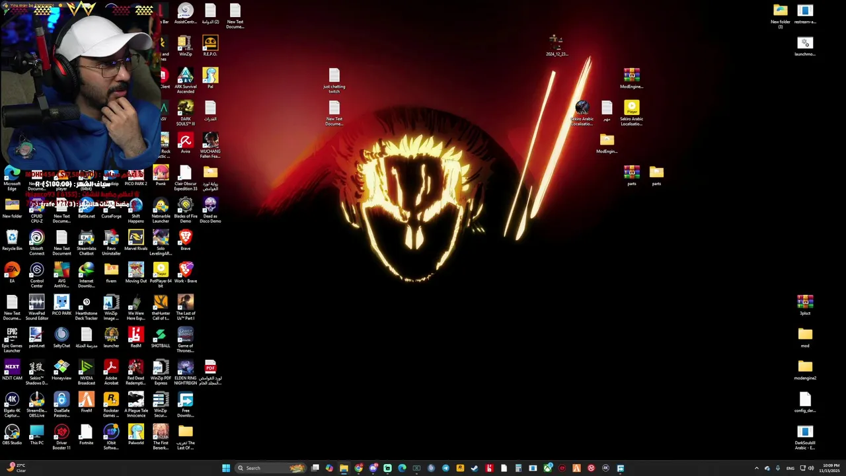Select the NZXT CAM desktop icon
This screenshot has width=846, height=476.
pos(12,370)
